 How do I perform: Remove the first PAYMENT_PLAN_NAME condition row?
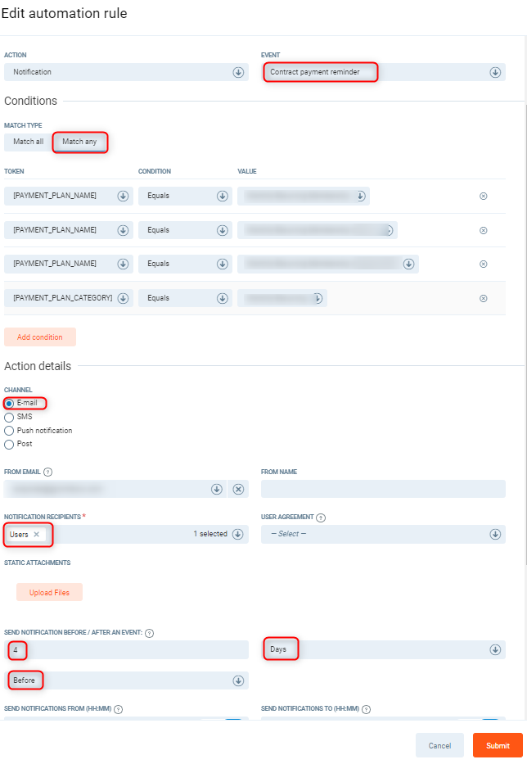coord(483,197)
